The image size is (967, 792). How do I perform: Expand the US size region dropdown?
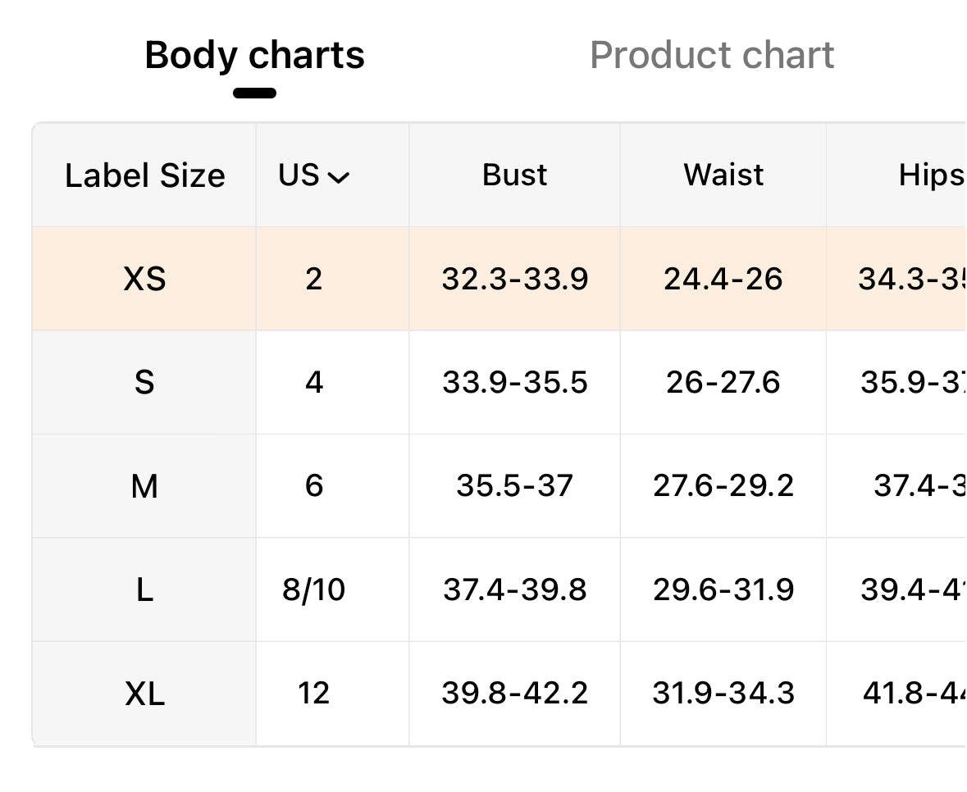[x=313, y=175]
